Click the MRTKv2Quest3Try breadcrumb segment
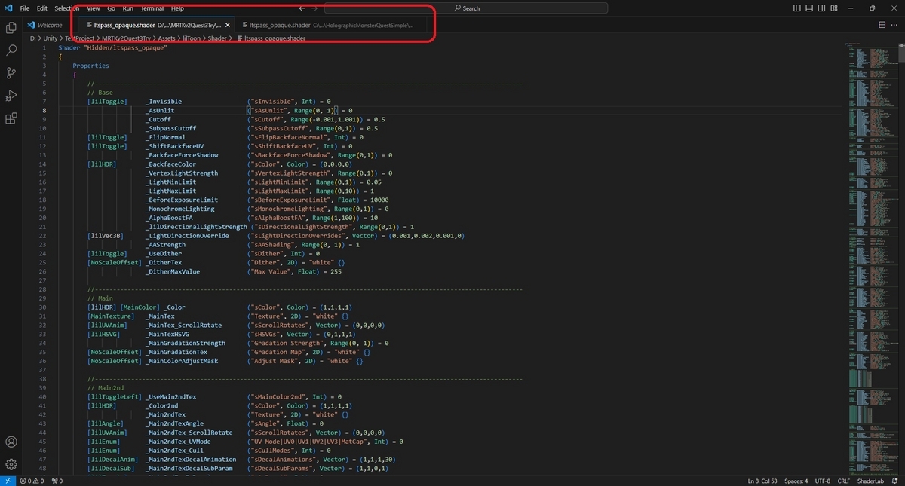Viewport: 905px width, 486px height. click(x=128, y=37)
